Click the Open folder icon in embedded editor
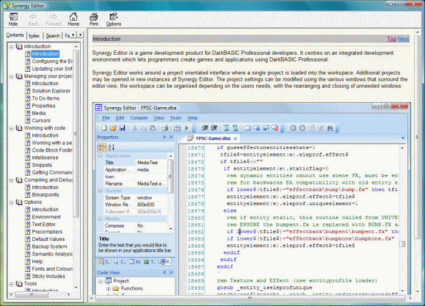Screen dimensions: 425x306 tap(113, 128)
